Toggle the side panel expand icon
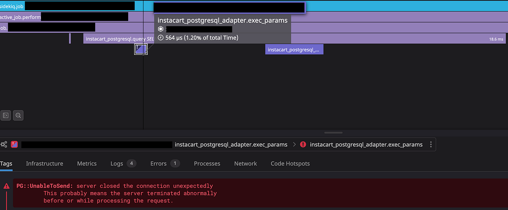This screenshot has width=508, height=210. tap(6, 115)
